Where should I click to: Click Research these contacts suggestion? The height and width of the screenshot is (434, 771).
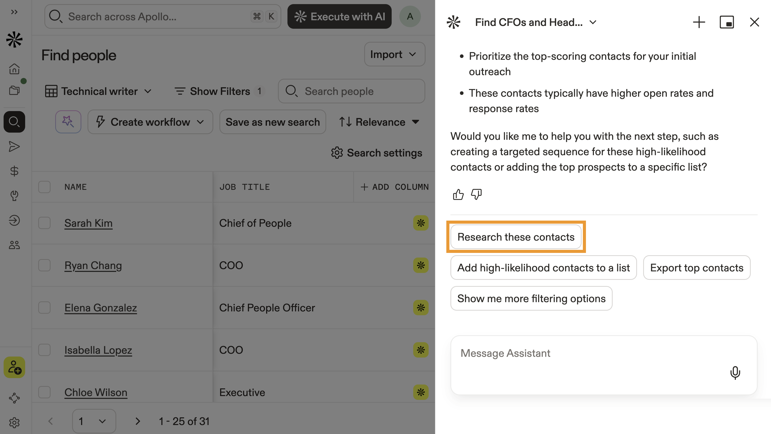(516, 237)
